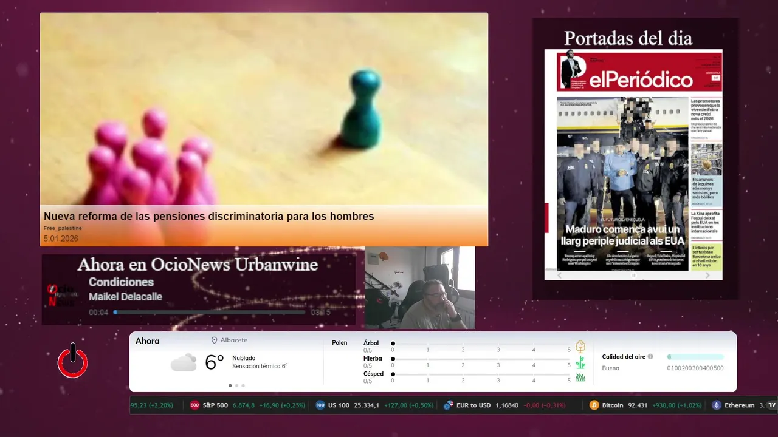Click the Hierba pollen level slider
This screenshot has height=437, width=778.
click(481, 359)
